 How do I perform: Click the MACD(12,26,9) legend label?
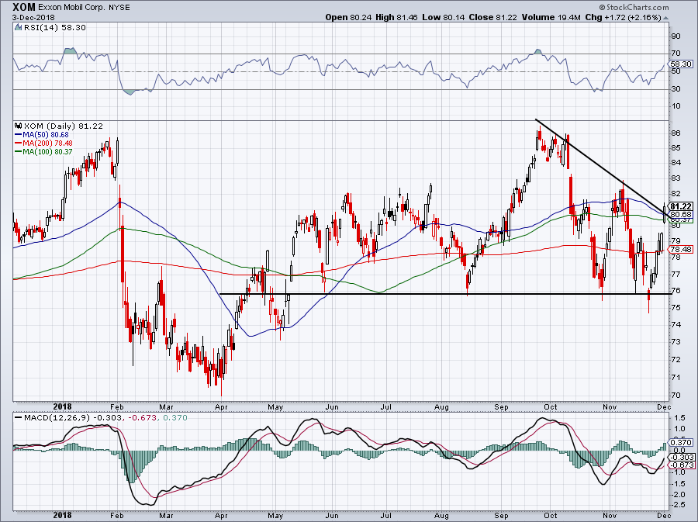(x=57, y=418)
